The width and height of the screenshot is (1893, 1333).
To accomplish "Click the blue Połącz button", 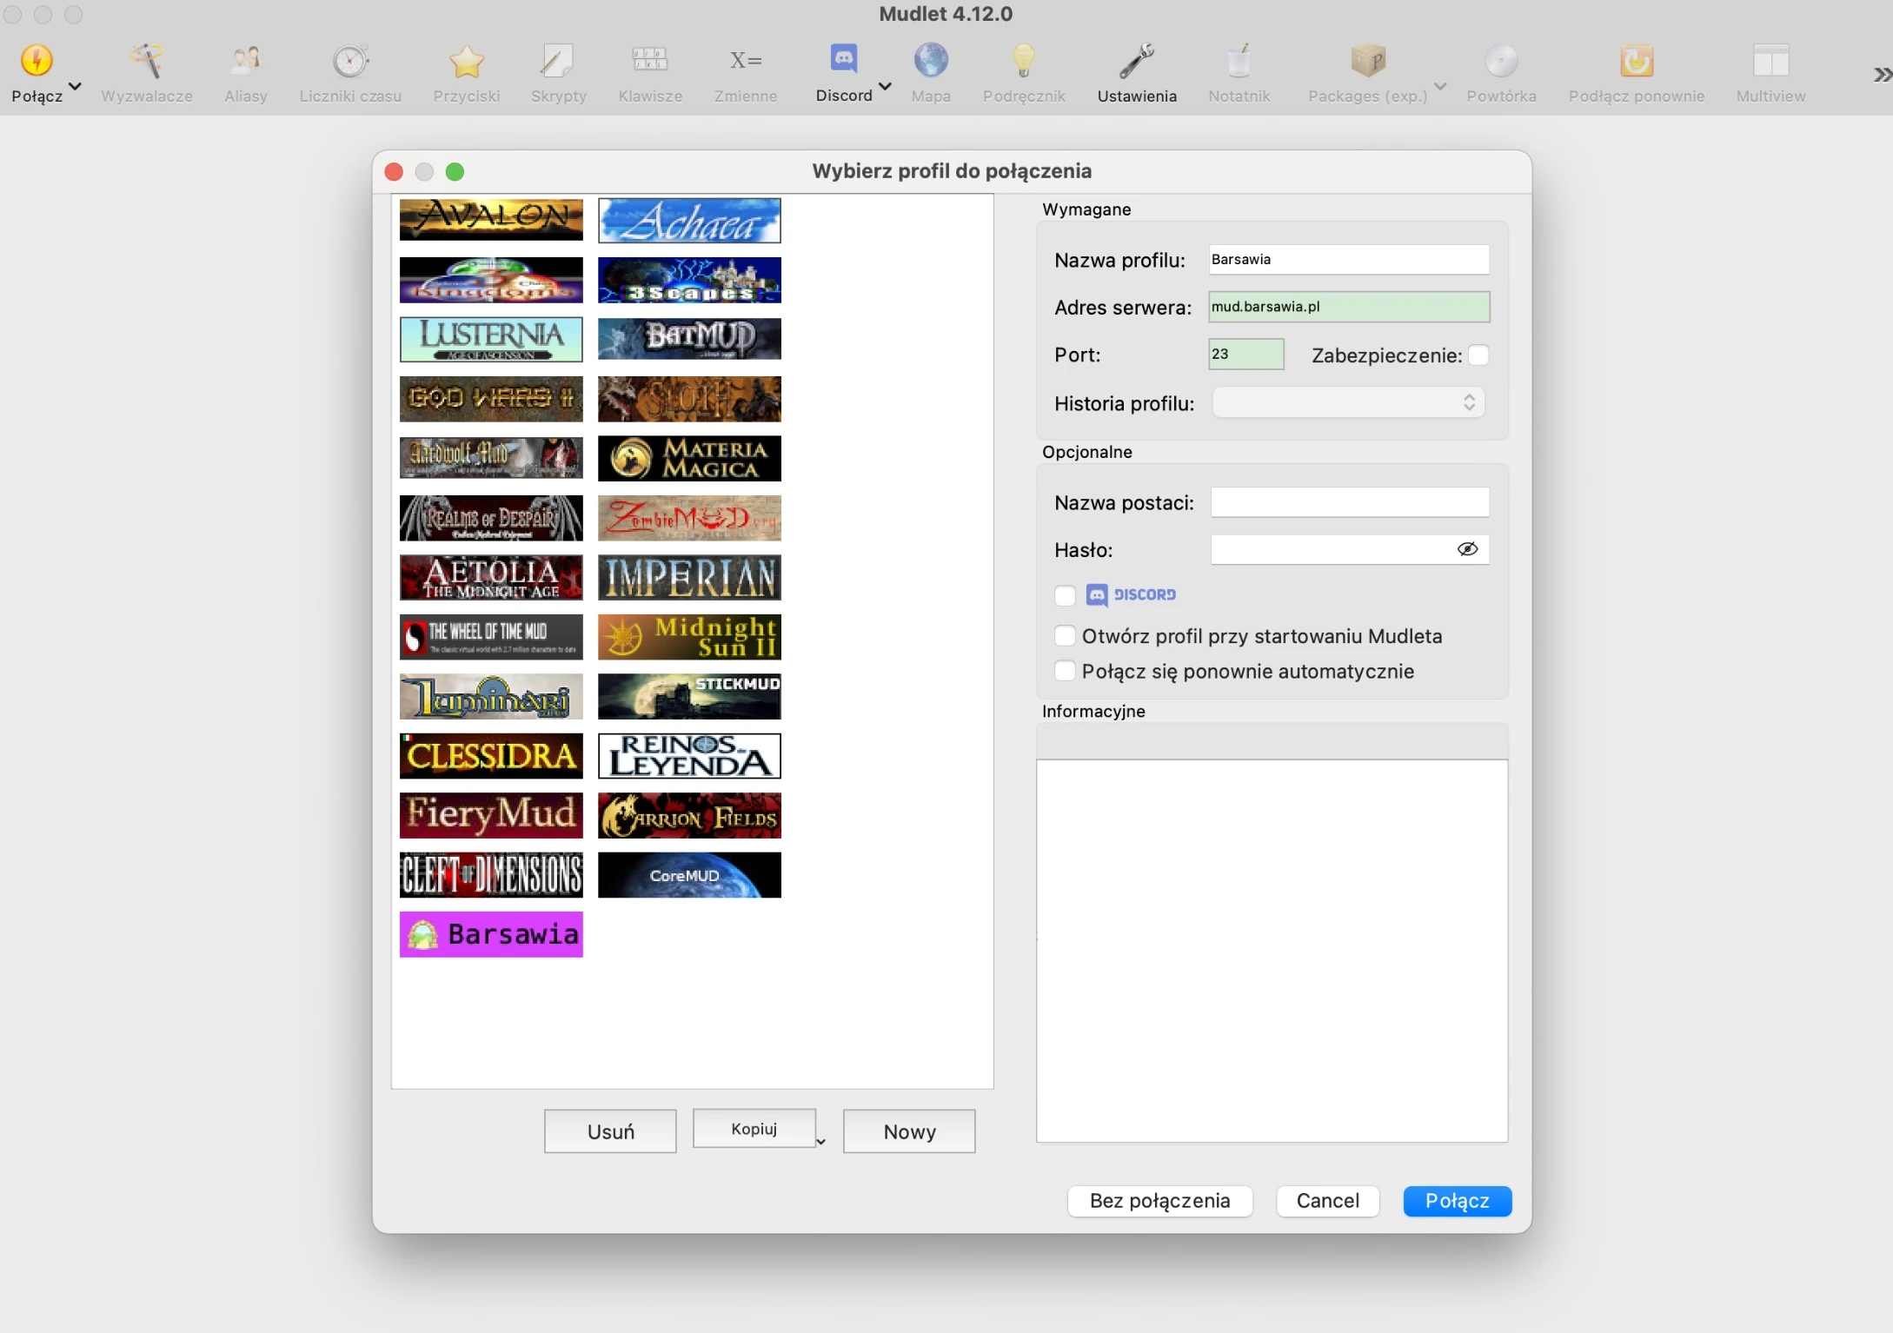I will [1457, 1201].
